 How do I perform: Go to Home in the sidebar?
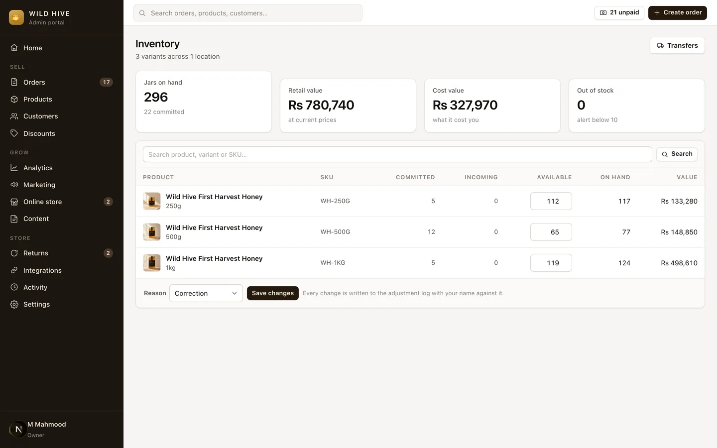(x=62, y=48)
